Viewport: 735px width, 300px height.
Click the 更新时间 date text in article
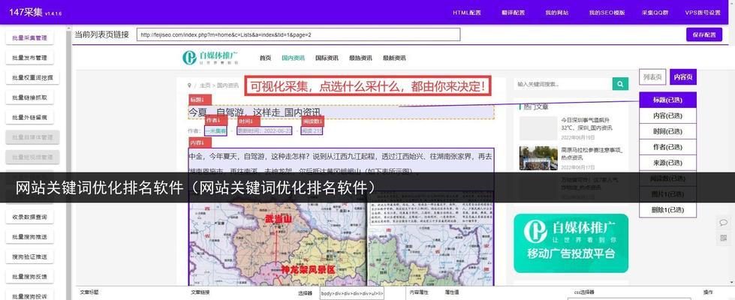(264, 131)
